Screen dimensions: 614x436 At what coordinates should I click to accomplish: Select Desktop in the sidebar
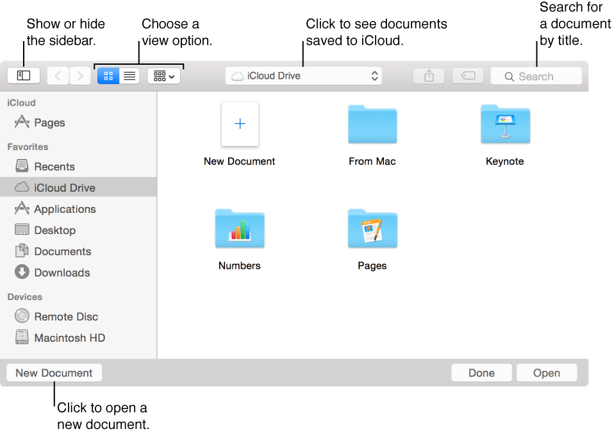pos(78,230)
